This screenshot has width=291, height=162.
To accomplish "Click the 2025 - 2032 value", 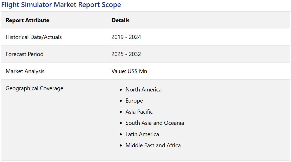I will pos(126,54).
